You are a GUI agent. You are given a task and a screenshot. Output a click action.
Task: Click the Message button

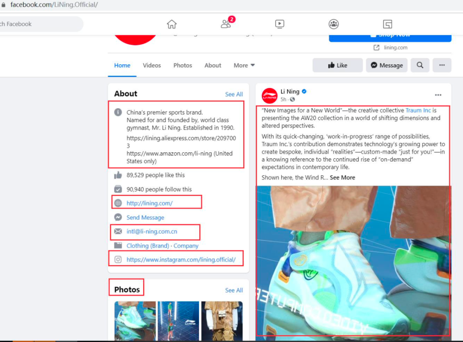387,65
